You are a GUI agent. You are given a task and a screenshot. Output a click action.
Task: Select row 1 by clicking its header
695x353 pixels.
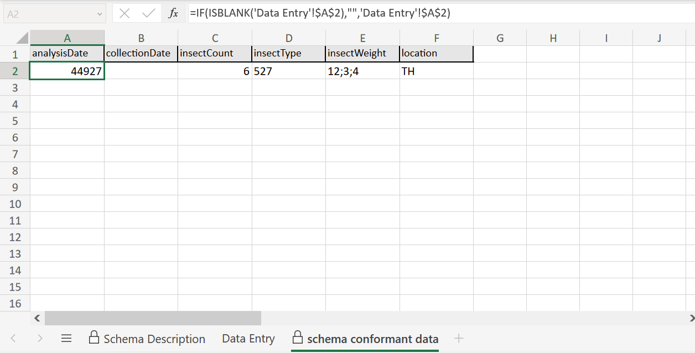click(x=15, y=53)
